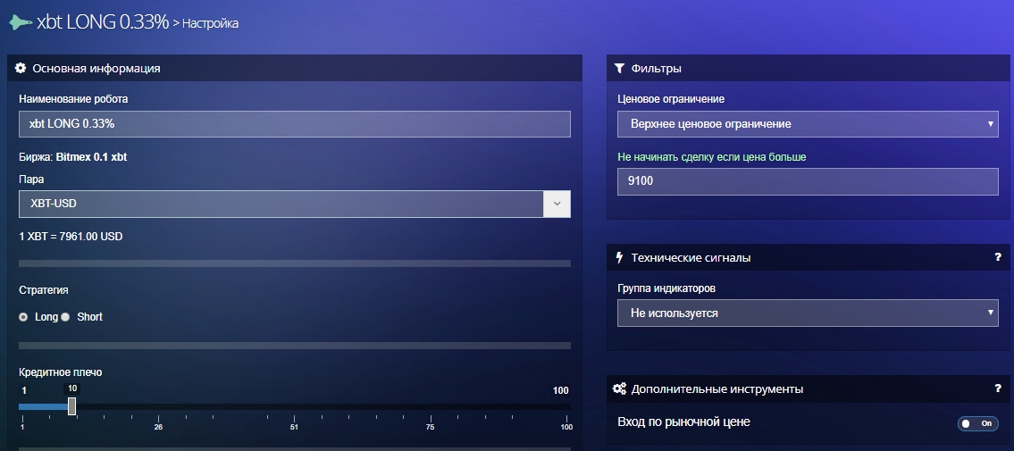Click the Основная информация panel header
Viewport: 1014px width, 451px height.
(295, 68)
